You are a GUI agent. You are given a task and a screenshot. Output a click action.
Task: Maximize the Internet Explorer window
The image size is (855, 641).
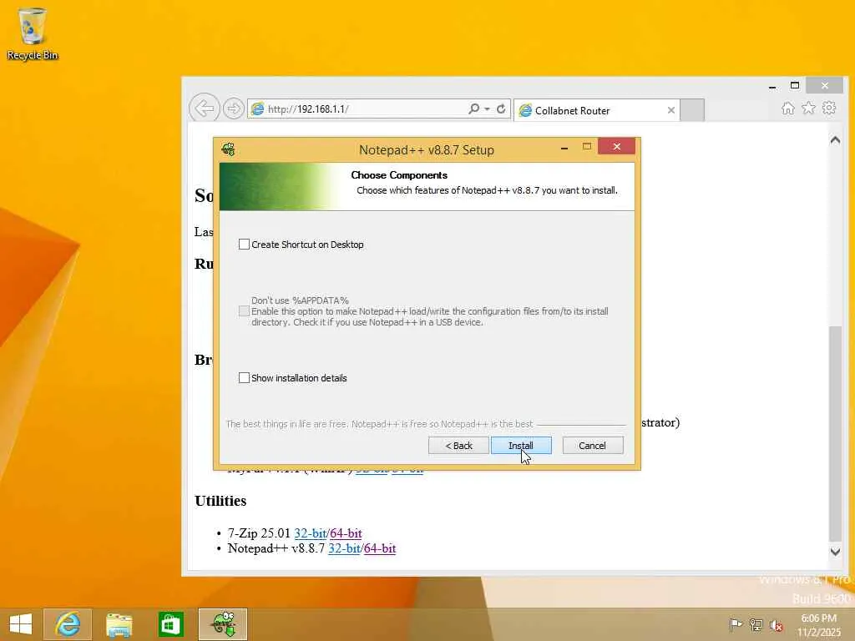click(795, 86)
